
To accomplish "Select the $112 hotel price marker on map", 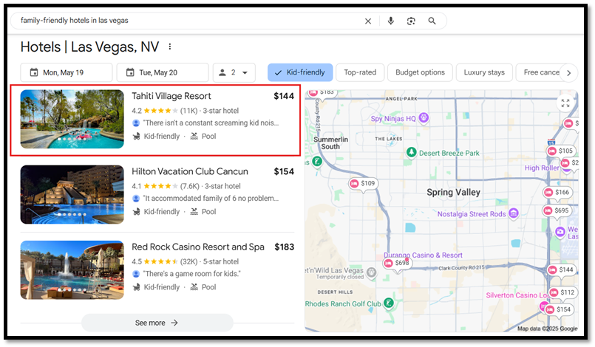I will pos(563,292).
